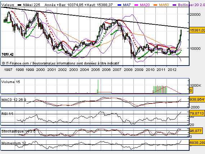Click the tall 2005 green volume spike
Screen dimensions: 205x154
point(98,86)
